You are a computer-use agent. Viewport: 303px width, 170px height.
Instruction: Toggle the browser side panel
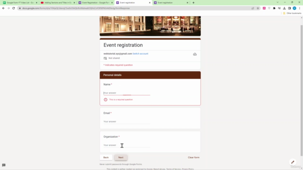click(x=289, y=8)
